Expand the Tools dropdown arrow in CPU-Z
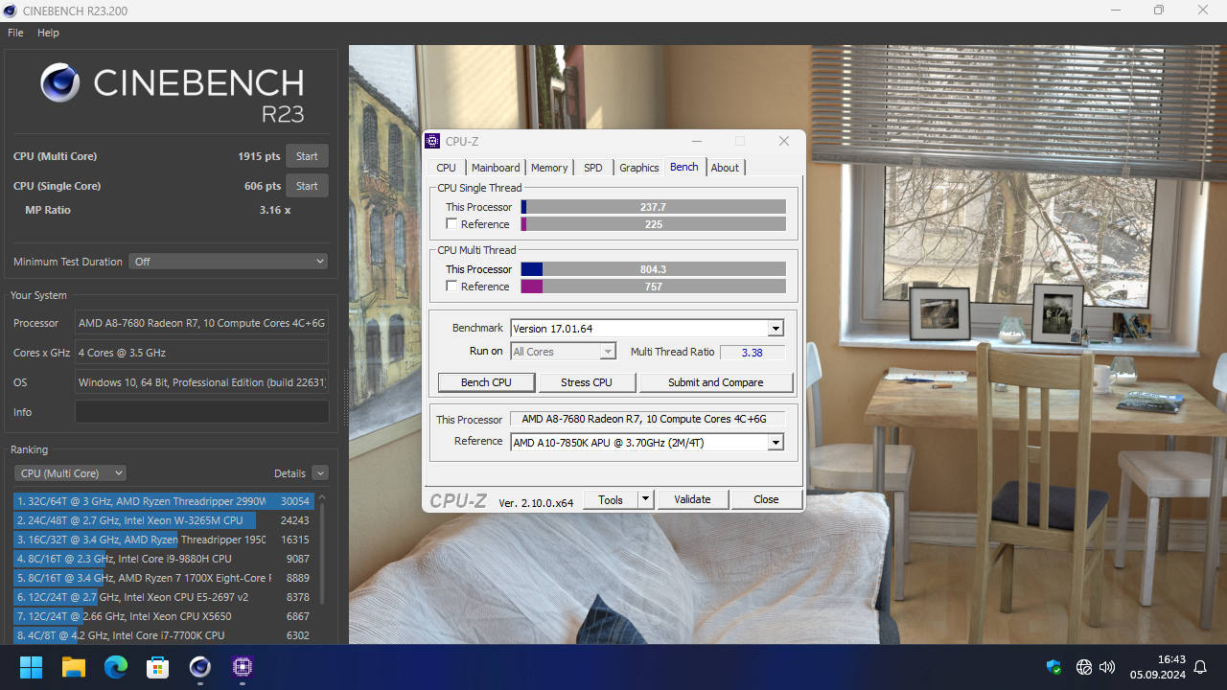 pyautogui.click(x=644, y=498)
